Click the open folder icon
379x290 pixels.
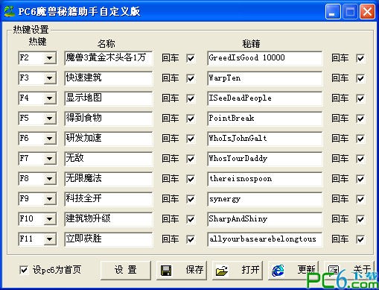point(222,271)
